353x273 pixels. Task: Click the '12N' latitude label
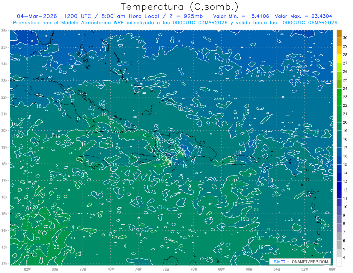[4, 264]
